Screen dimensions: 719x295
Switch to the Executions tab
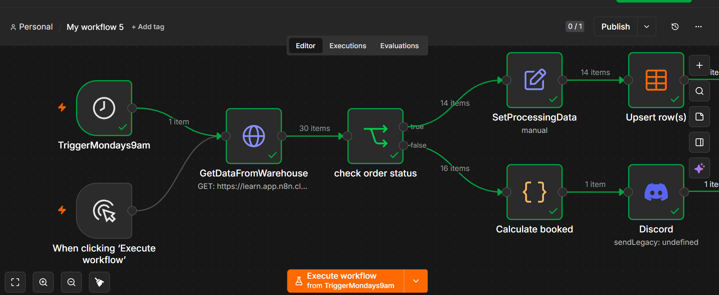pos(348,46)
